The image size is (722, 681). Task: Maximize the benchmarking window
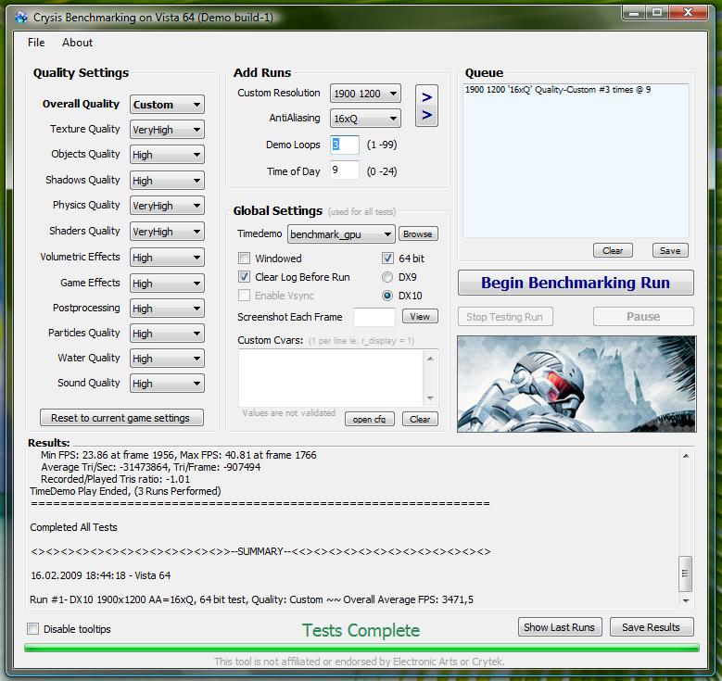pyautogui.click(x=657, y=13)
